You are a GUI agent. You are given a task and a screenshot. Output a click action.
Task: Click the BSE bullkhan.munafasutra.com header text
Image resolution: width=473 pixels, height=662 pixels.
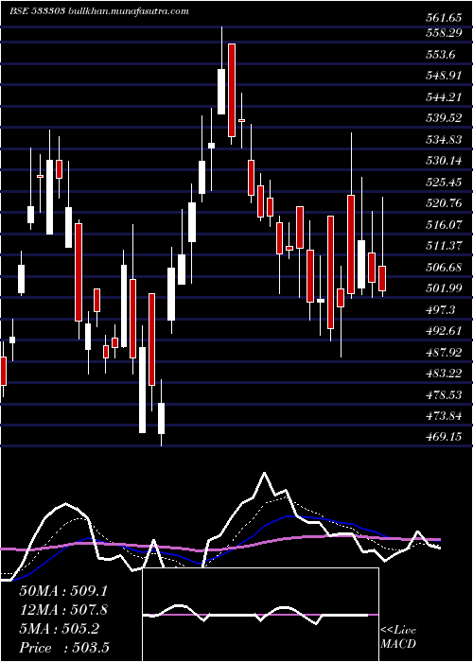point(98,11)
